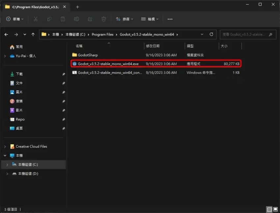The width and height of the screenshot is (280, 213).
Task: Open the 排序 (Sort) dropdown
Action: [124, 19]
